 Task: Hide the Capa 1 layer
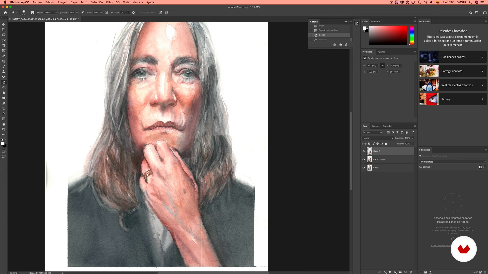364,168
